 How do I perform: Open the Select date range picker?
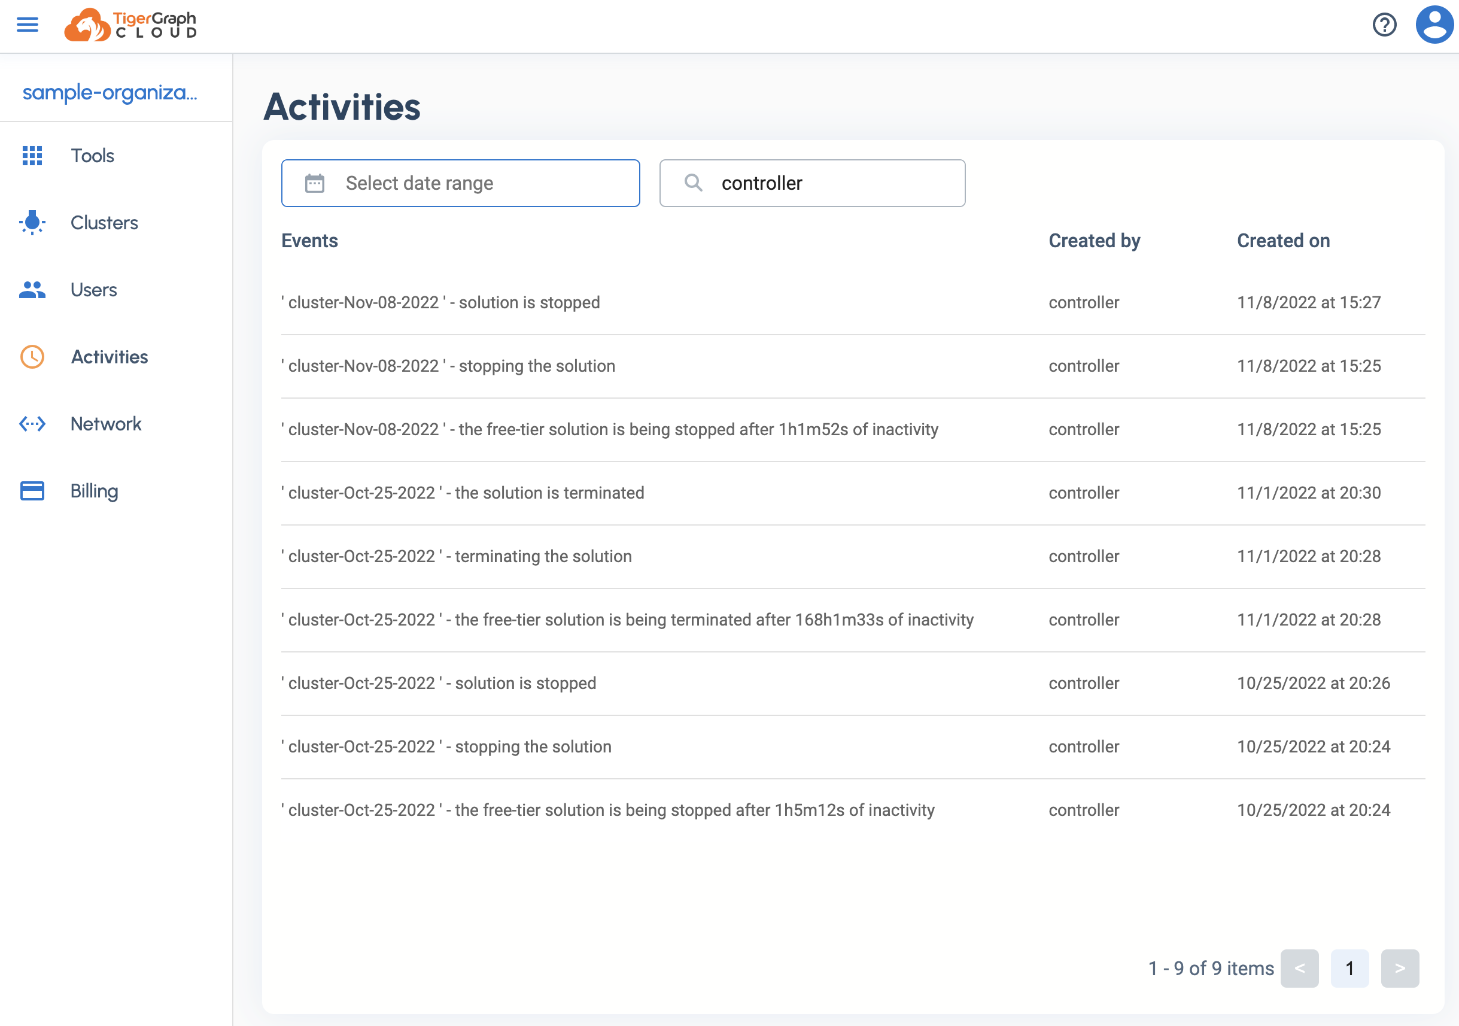460,183
